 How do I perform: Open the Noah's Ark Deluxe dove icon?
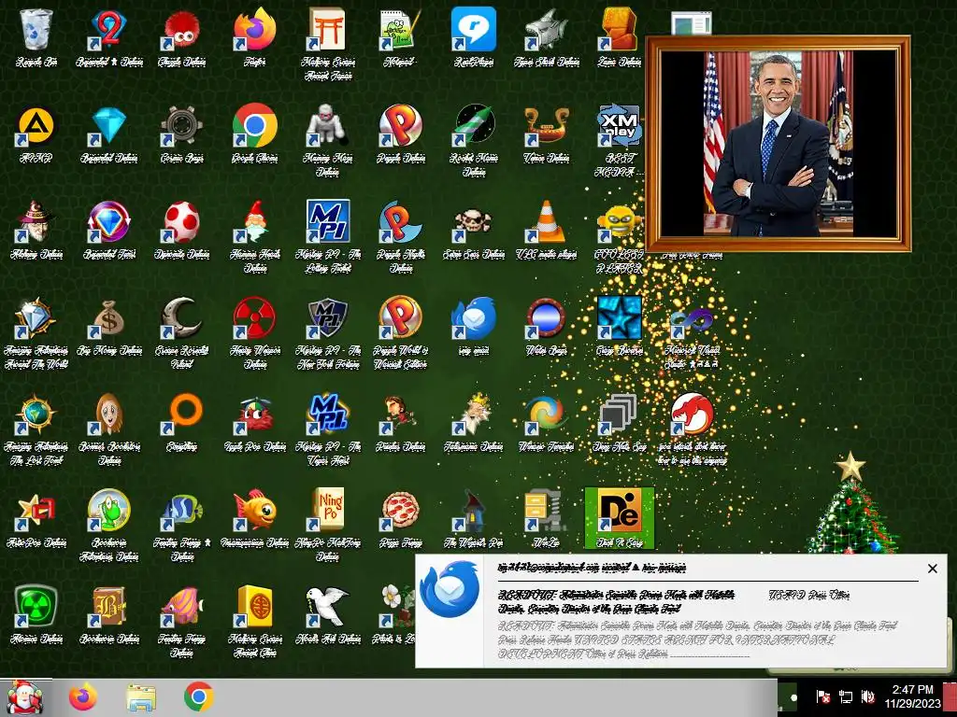328,605
